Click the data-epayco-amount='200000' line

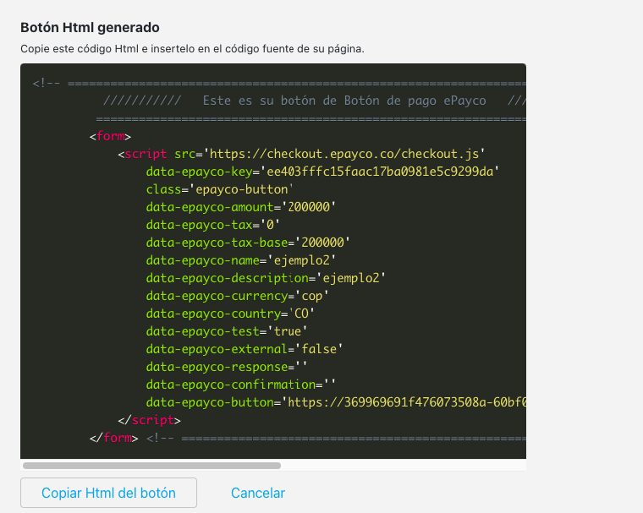[x=241, y=207]
